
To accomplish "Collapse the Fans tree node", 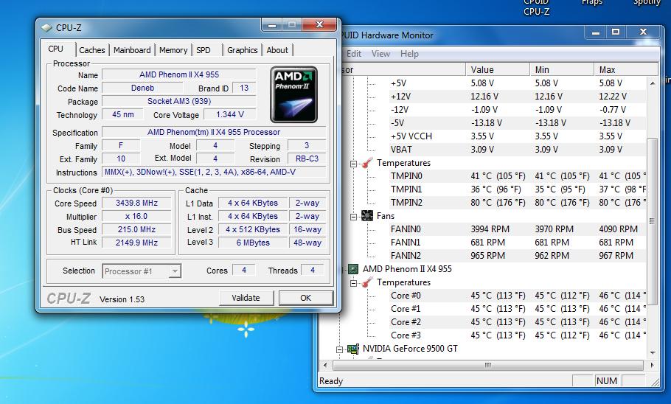I will click(353, 217).
